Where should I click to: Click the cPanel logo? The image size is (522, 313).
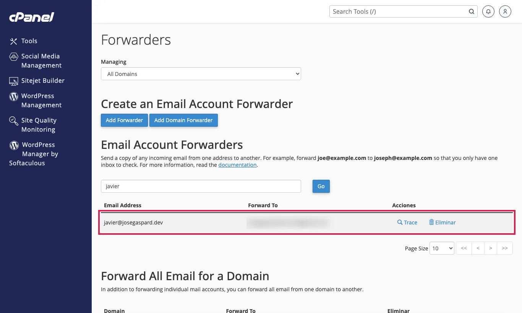pyautogui.click(x=32, y=17)
